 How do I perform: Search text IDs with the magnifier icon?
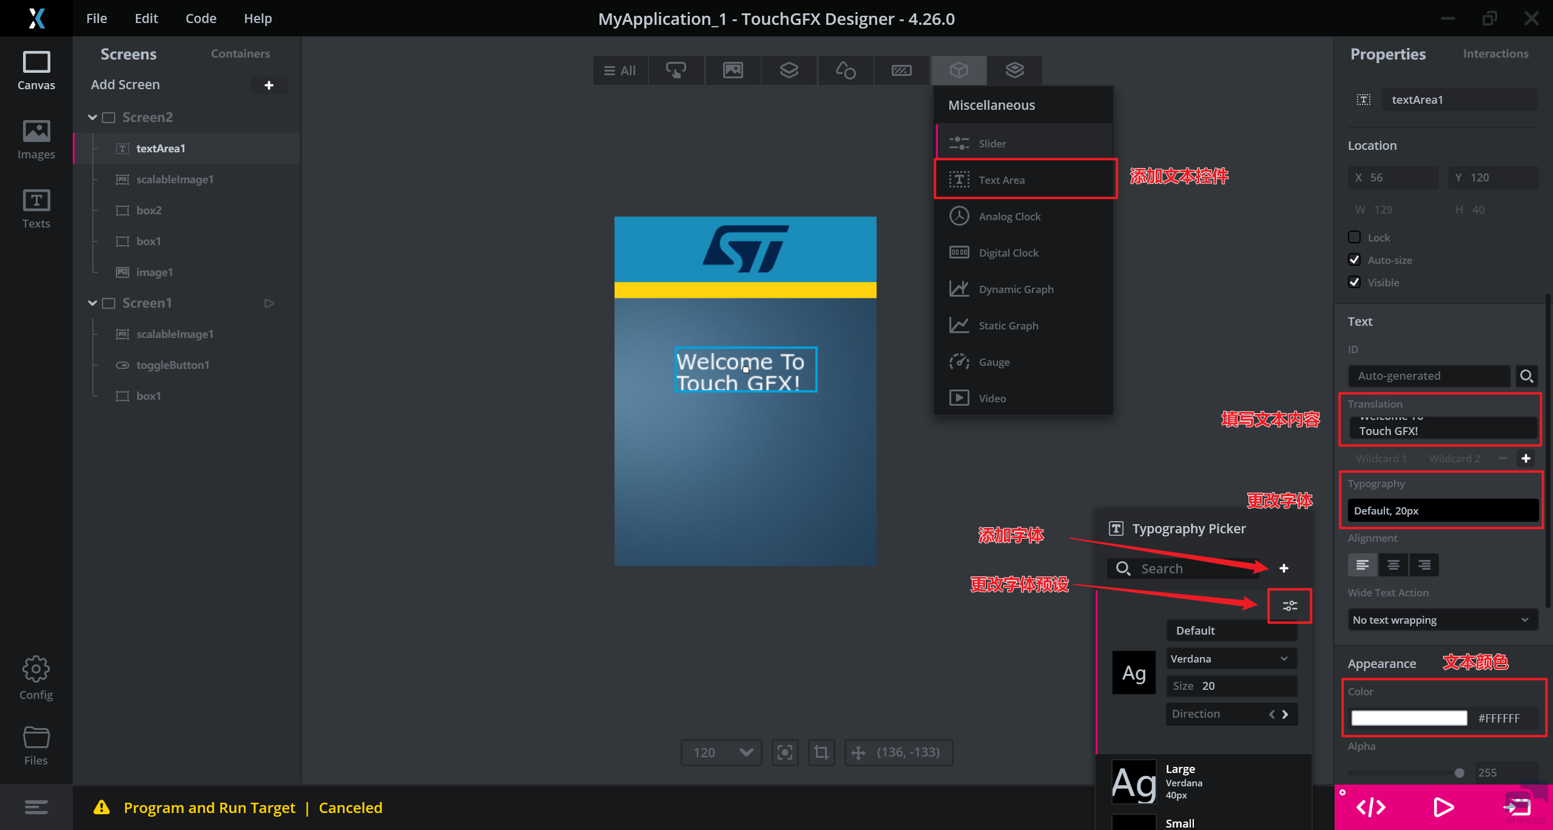coord(1526,376)
